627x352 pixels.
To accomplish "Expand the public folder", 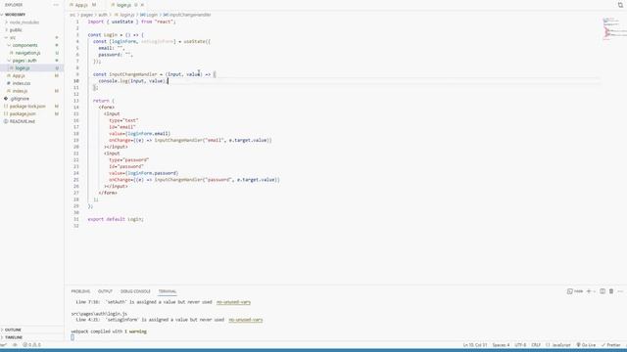I will tap(16, 30).
